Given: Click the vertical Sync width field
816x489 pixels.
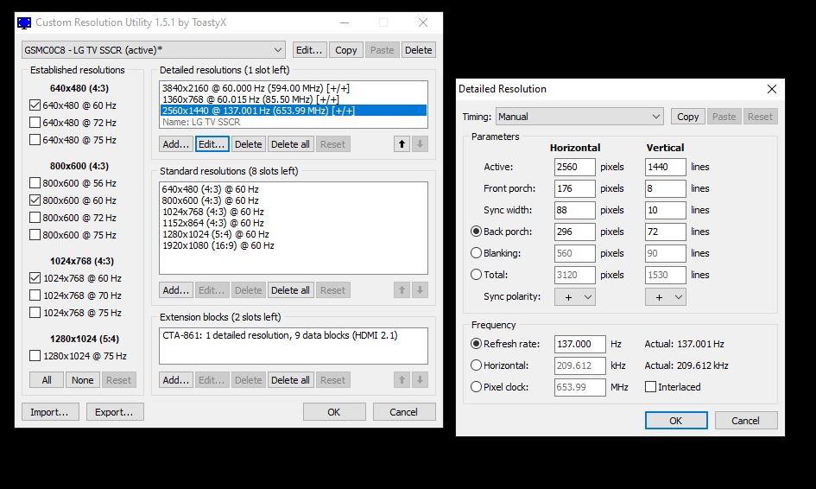Looking at the screenshot, I should (x=666, y=210).
